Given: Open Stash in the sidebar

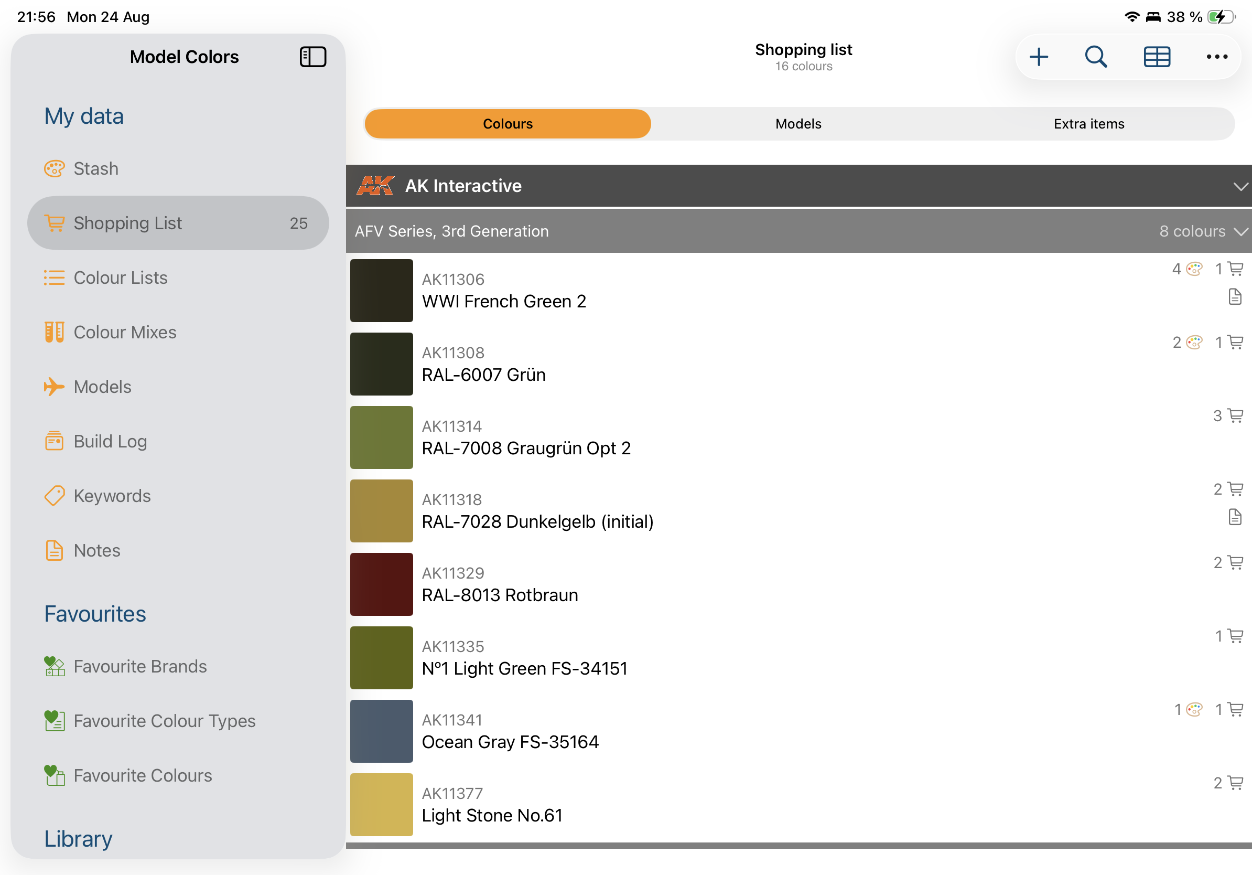Looking at the screenshot, I should pos(178,168).
